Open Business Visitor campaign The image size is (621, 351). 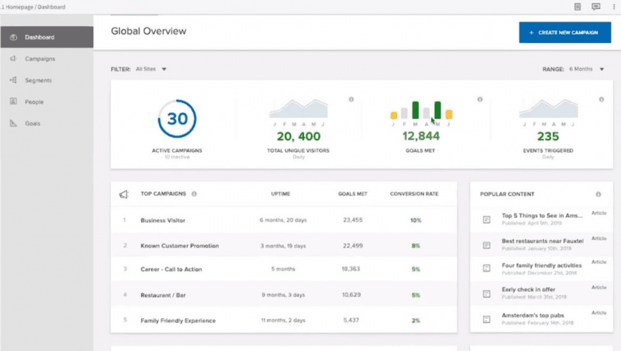click(x=163, y=220)
